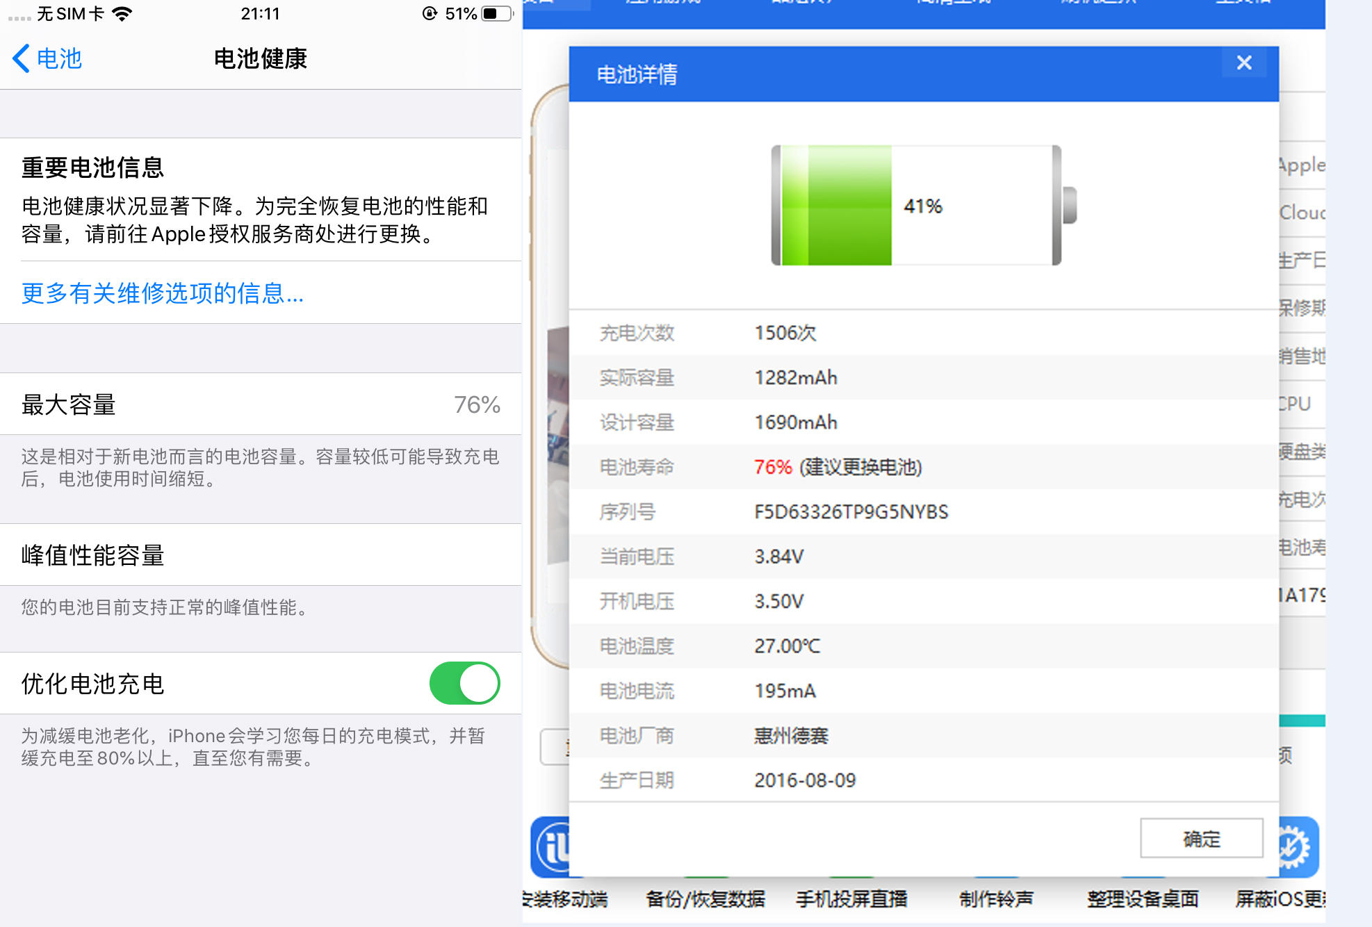Select the 1282mAh actual capacity value
This screenshot has width=1372, height=927.
[x=796, y=377]
